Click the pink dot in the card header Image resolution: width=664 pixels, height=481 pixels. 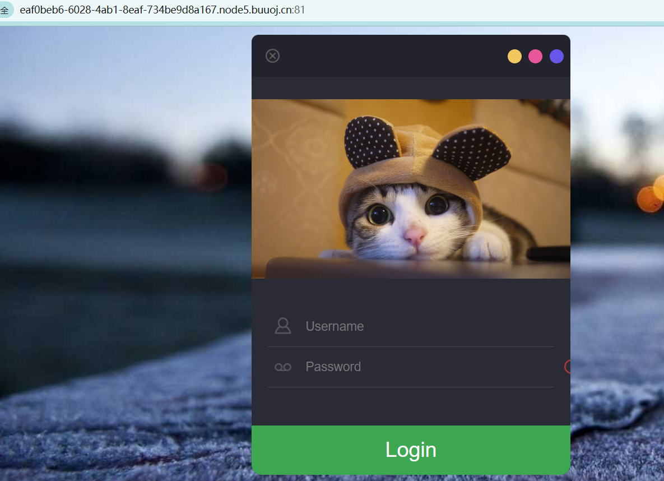point(536,57)
